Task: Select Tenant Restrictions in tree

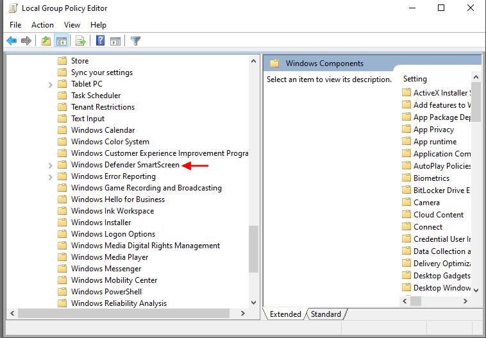Action: (x=103, y=107)
